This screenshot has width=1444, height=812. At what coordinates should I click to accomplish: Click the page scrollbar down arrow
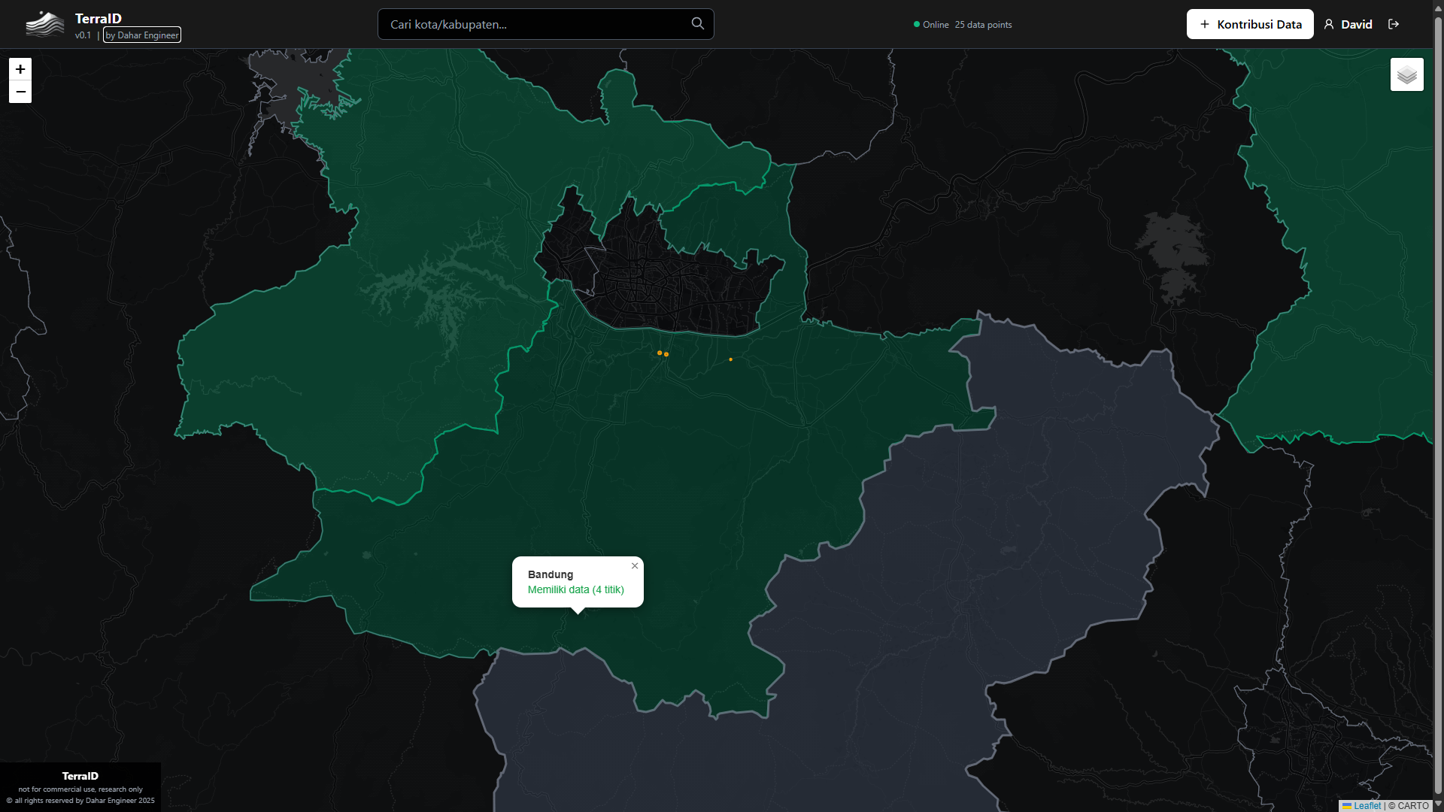[1438, 804]
